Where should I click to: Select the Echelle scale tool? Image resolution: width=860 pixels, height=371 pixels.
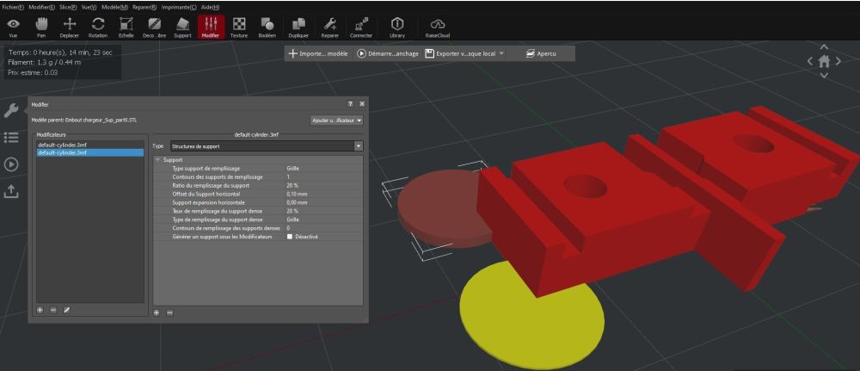point(126,28)
